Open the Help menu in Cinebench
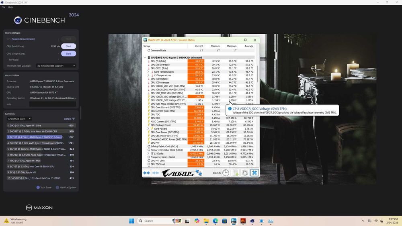402x226 pixels. [10, 7]
